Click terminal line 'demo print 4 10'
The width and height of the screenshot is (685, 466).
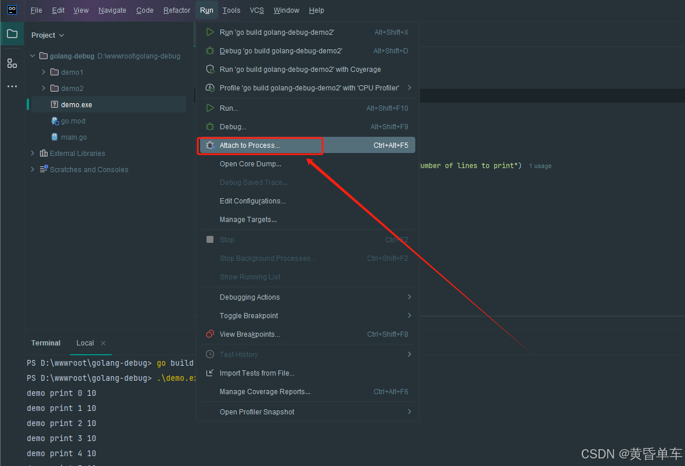click(61, 453)
